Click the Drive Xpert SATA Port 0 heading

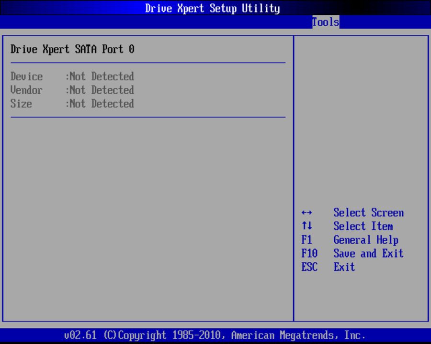click(x=72, y=49)
